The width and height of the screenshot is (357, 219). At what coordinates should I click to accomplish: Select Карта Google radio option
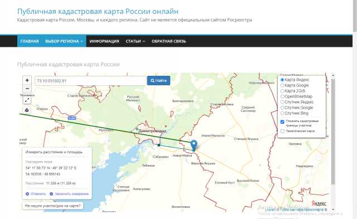tap(282, 85)
